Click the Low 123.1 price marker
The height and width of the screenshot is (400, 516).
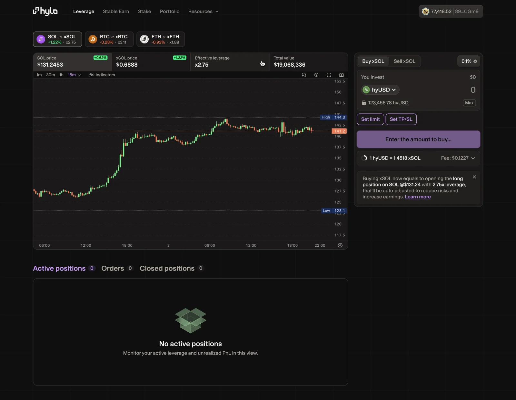334,211
